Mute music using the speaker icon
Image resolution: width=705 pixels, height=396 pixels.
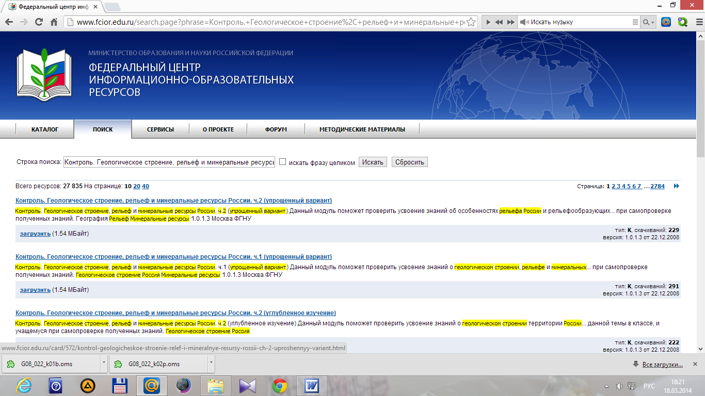click(x=524, y=22)
